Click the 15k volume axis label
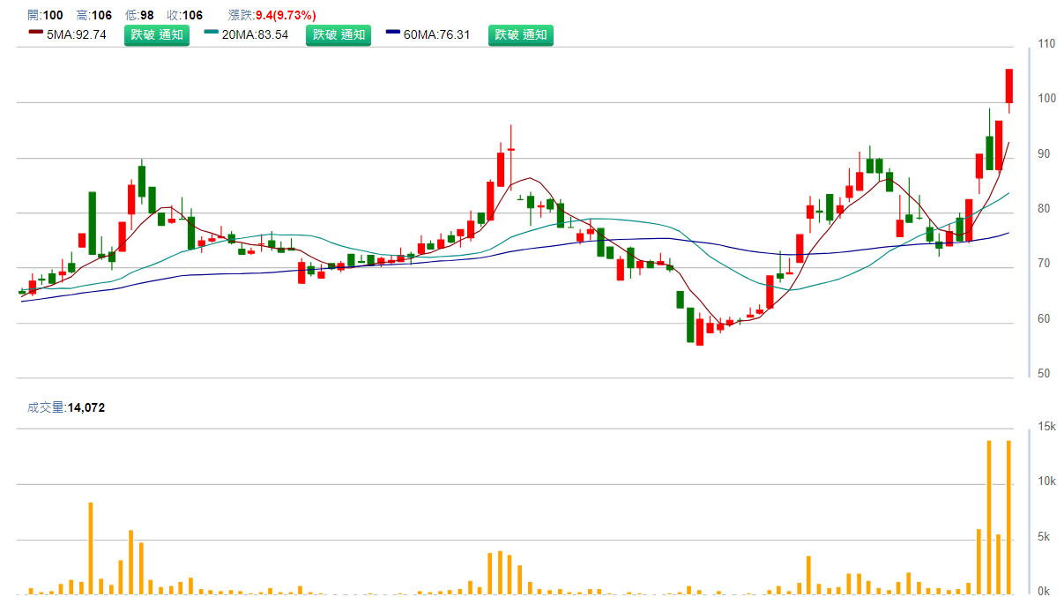 click(1047, 426)
